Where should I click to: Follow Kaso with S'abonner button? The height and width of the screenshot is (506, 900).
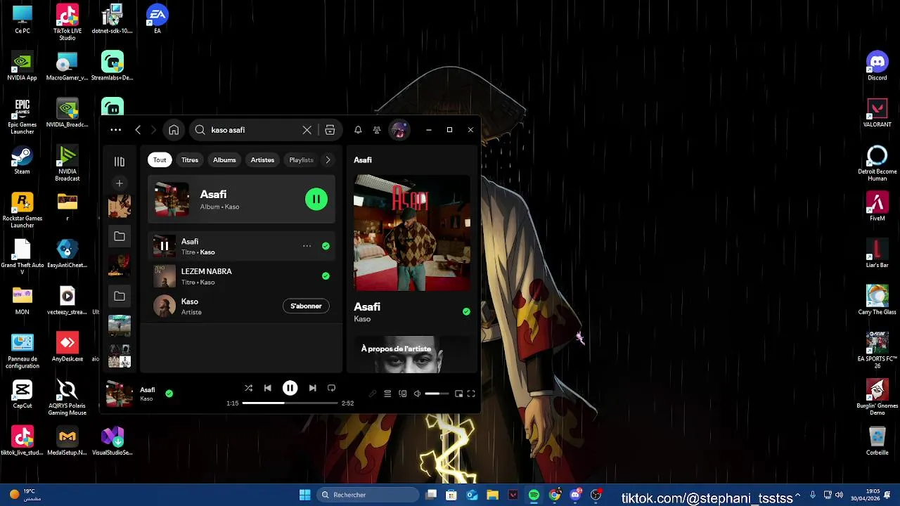coord(306,306)
